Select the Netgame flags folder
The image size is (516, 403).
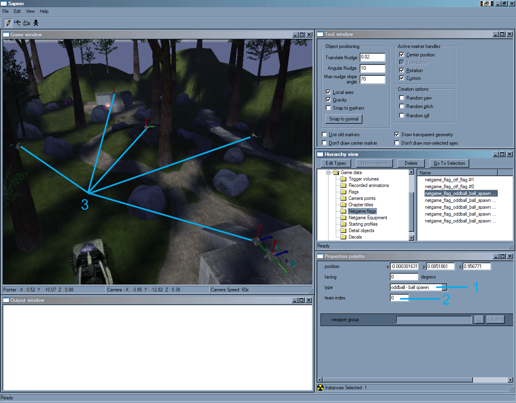(362, 211)
